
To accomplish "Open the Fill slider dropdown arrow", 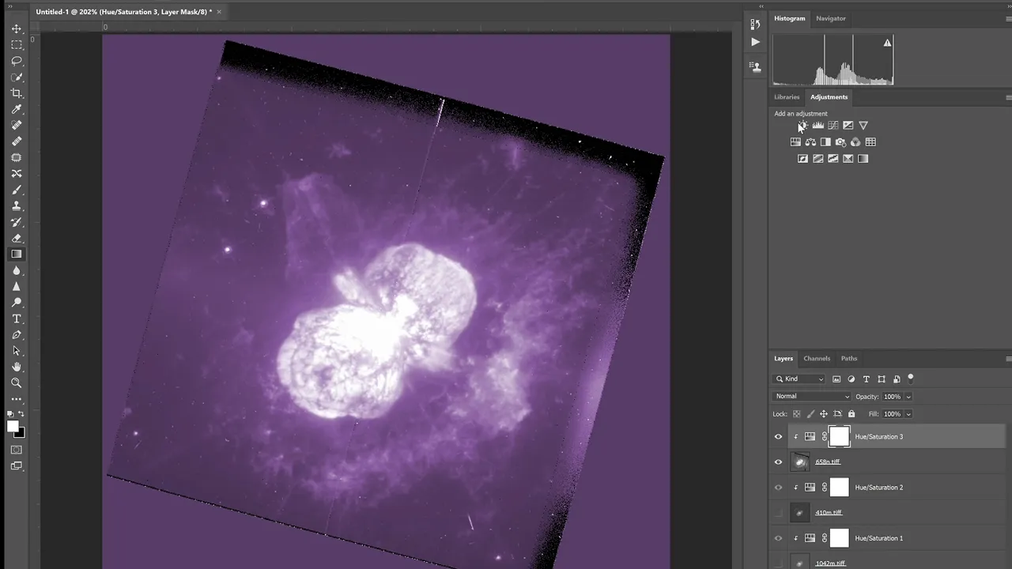I will [x=908, y=414].
